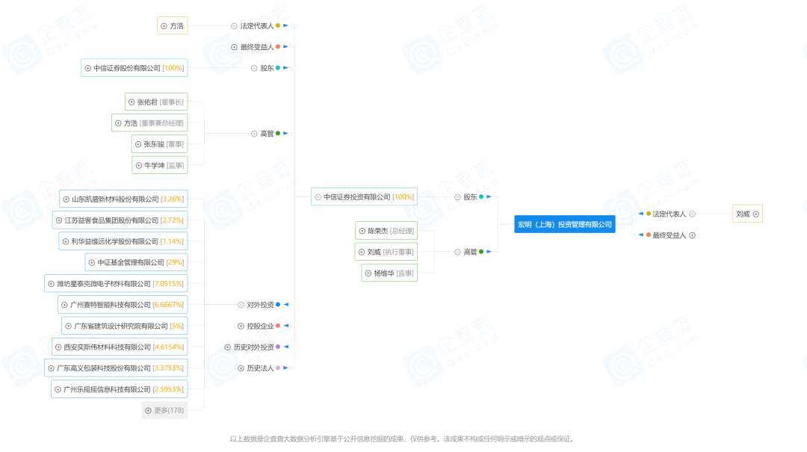
Task: Open 西安奕斯伟材料科技有限公司 [4.6154%] node
Action: pyautogui.click(x=120, y=347)
